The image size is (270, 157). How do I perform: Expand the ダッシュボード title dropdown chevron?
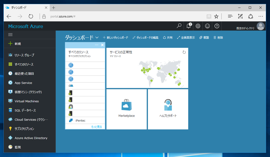click(97, 37)
